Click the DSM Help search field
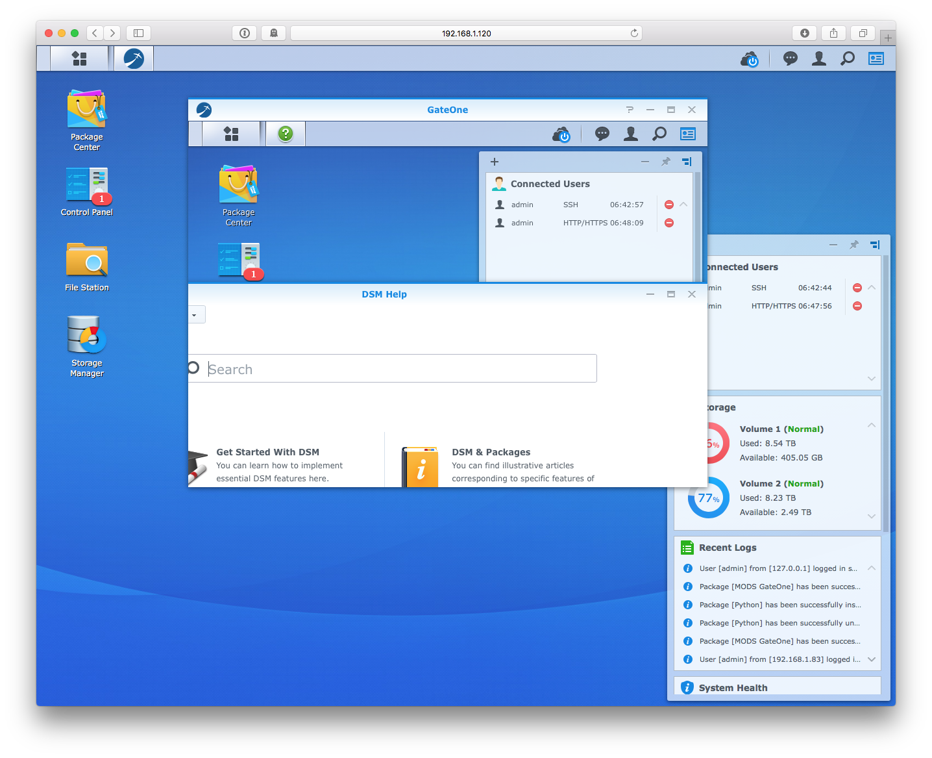Viewport: 932px width, 758px height. tap(393, 368)
